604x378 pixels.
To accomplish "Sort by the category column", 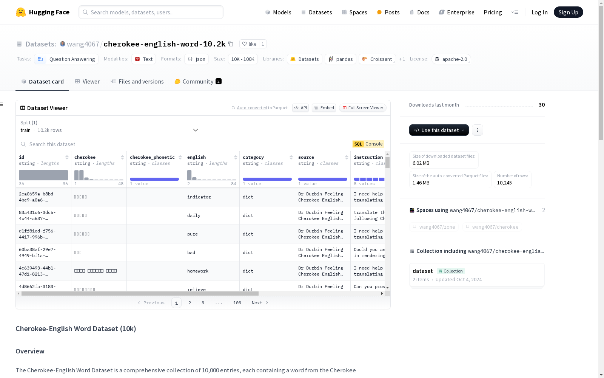I will [x=291, y=157].
